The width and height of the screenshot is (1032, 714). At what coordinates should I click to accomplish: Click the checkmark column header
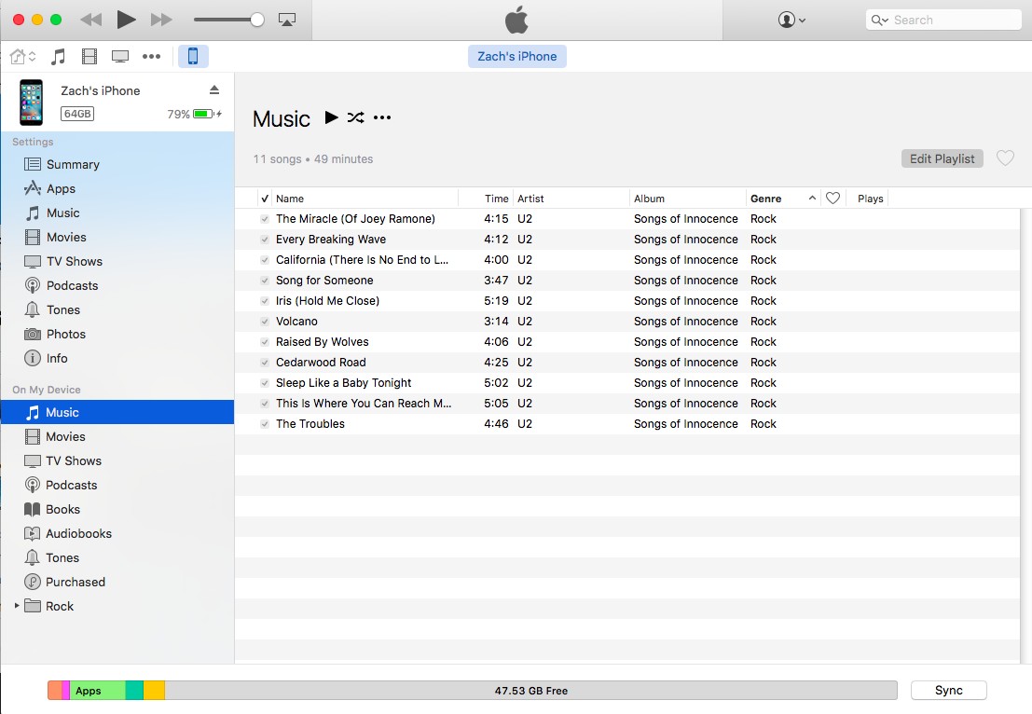pyautogui.click(x=265, y=199)
